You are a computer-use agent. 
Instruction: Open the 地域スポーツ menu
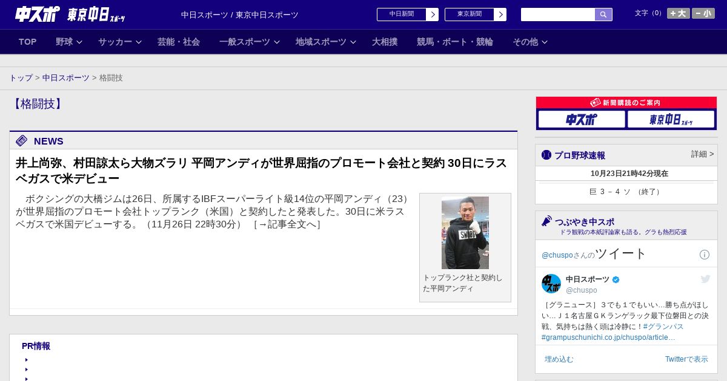pos(321,42)
